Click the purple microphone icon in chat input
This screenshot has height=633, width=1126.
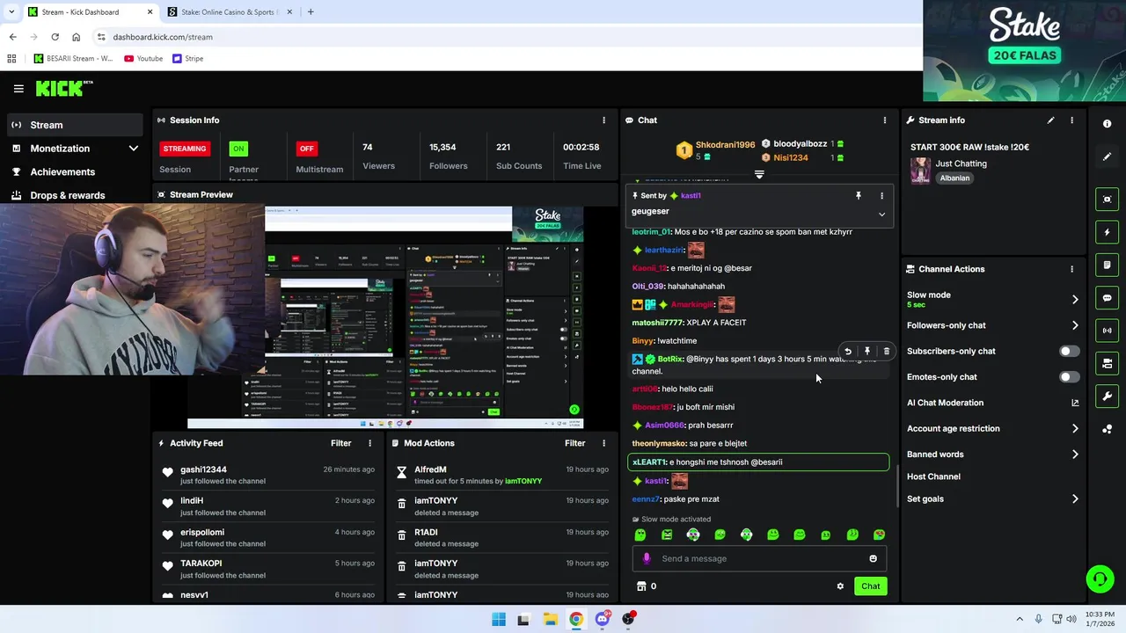(647, 558)
